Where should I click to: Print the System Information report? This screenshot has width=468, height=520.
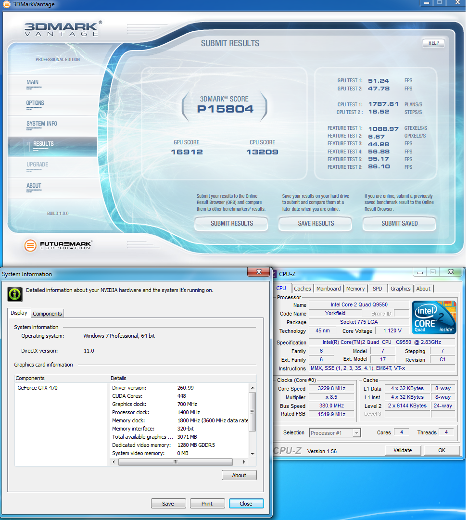207,504
